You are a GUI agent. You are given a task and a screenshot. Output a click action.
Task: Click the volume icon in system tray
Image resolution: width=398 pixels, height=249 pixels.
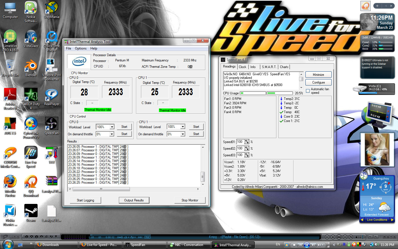coord(377,245)
